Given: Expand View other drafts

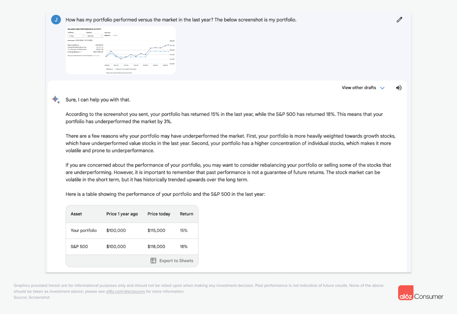Looking at the screenshot, I should pos(363,88).
